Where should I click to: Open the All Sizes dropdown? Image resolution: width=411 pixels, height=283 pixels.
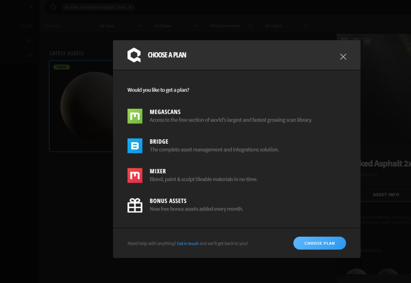[x=121, y=26]
